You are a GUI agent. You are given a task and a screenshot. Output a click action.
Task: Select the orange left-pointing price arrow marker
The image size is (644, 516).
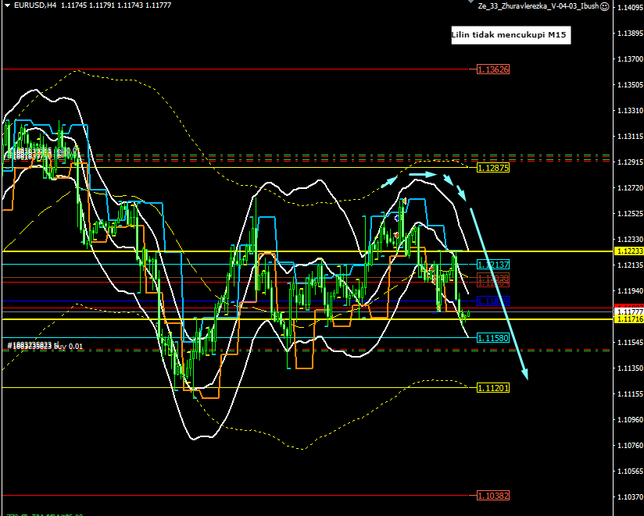coord(404,201)
